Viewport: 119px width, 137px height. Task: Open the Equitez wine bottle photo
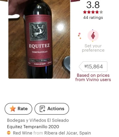[x=39, y=39]
